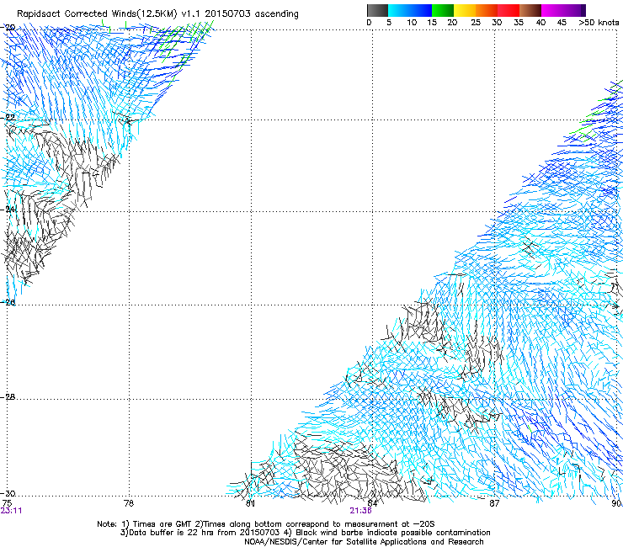Screen dimensions: 623x547
Task: Click longitude label 78 on the axis
Action: (129, 503)
